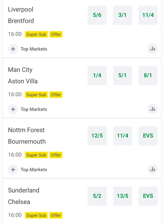Select Sunderland v Chelsea draw 13/5
This screenshot has width=164, height=224.
pyautogui.click(x=123, y=196)
